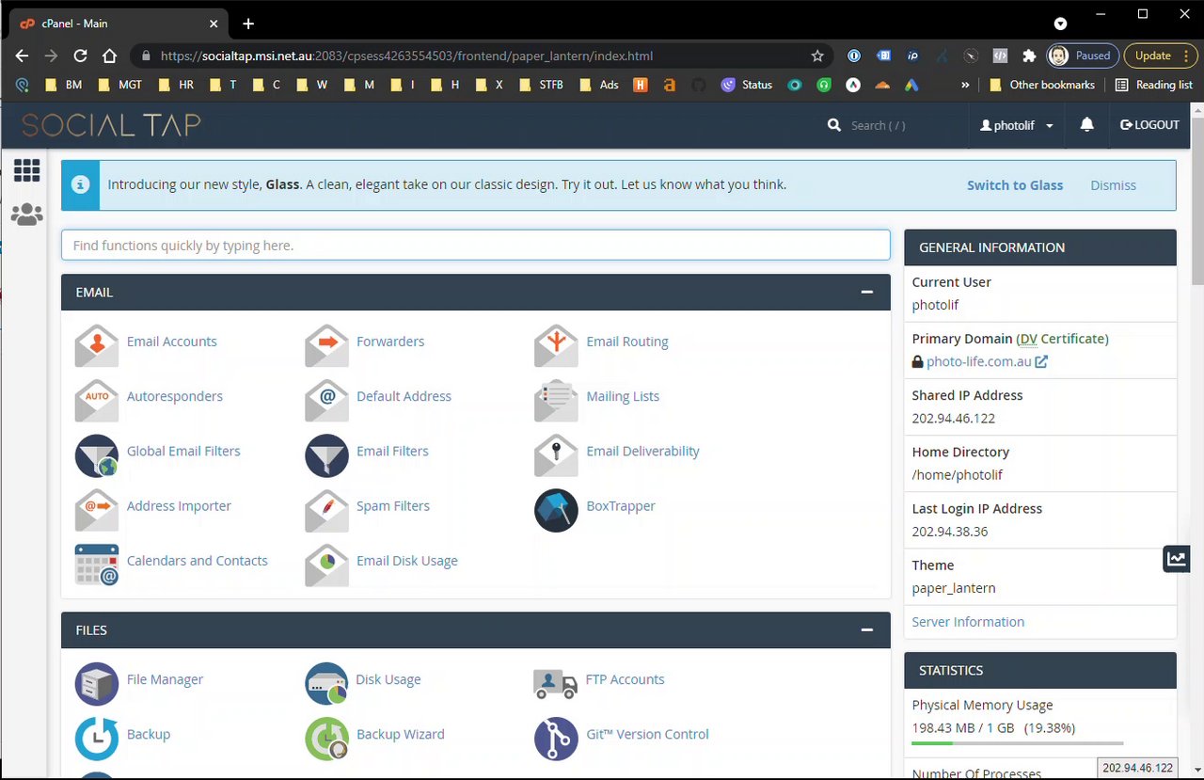
Task: Open the BM bookmark folder
Action: 64,85
